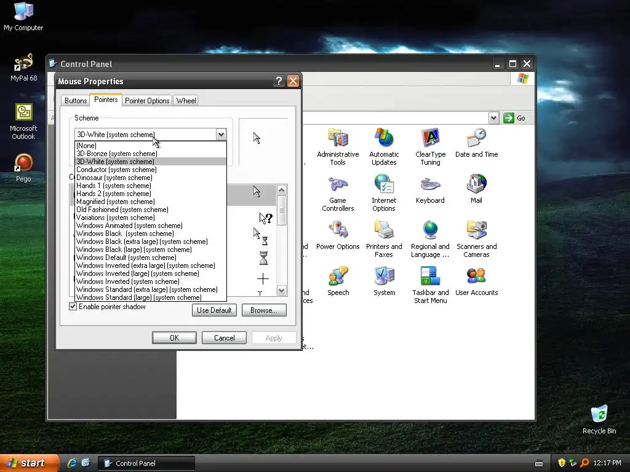Select Windows Standard (extra large) entry
The image size is (630, 472).
(x=151, y=289)
